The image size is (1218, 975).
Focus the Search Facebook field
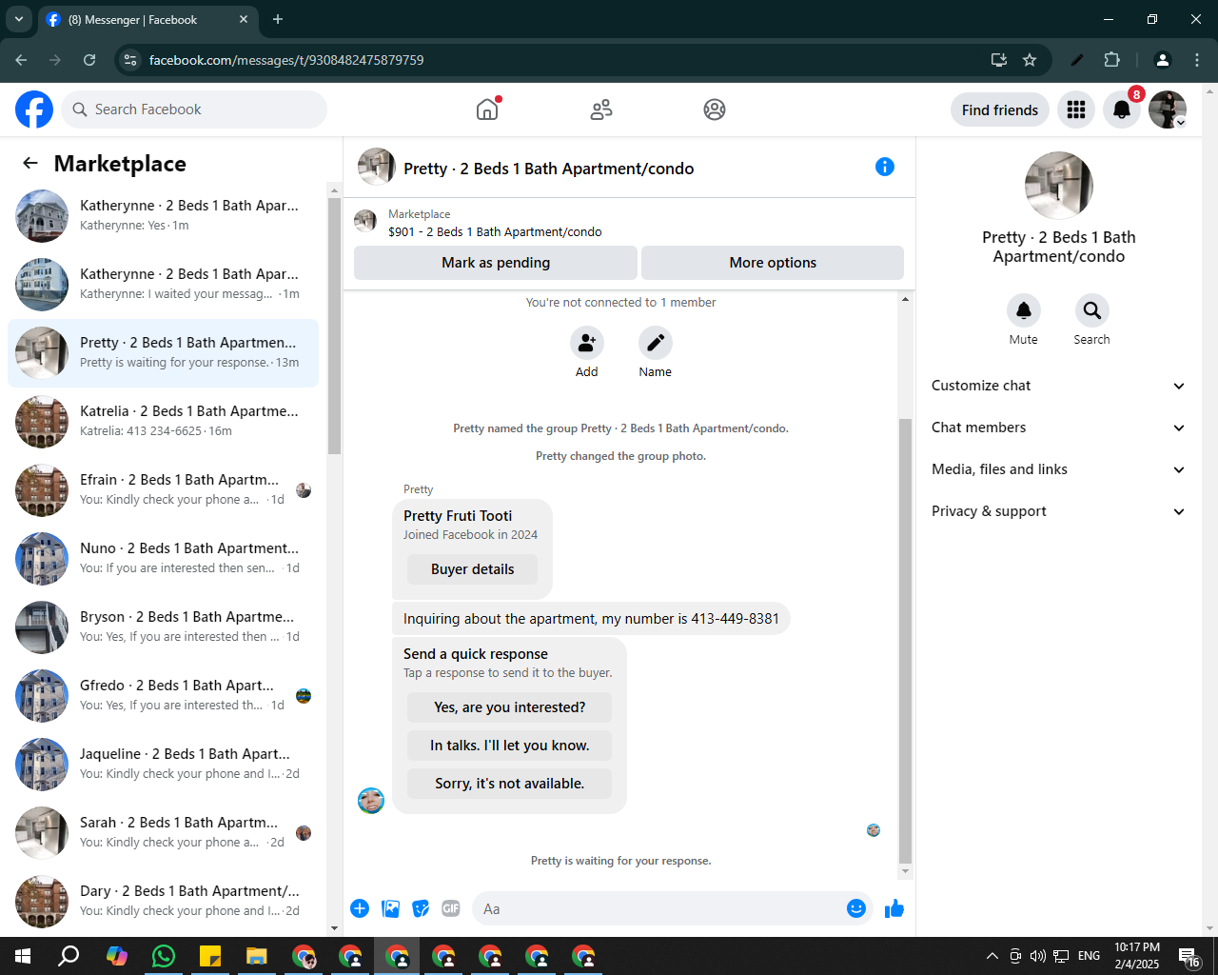pyautogui.click(x=194, y=109)
